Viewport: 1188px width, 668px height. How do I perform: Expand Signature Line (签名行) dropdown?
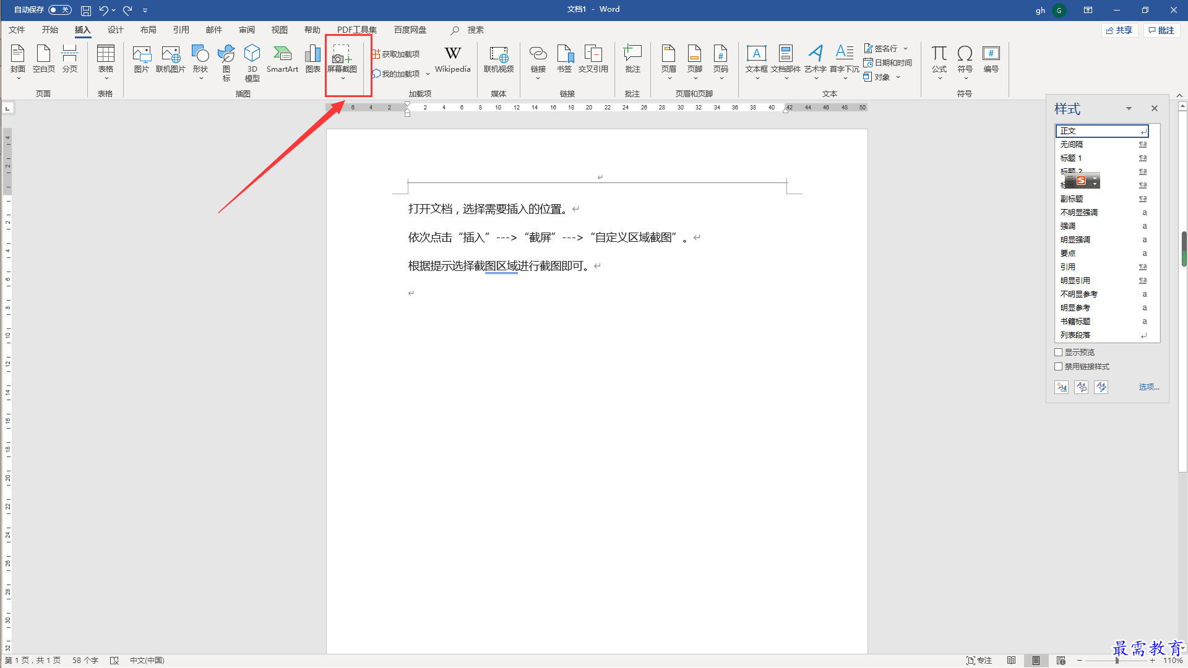click(x=905, y=48)
